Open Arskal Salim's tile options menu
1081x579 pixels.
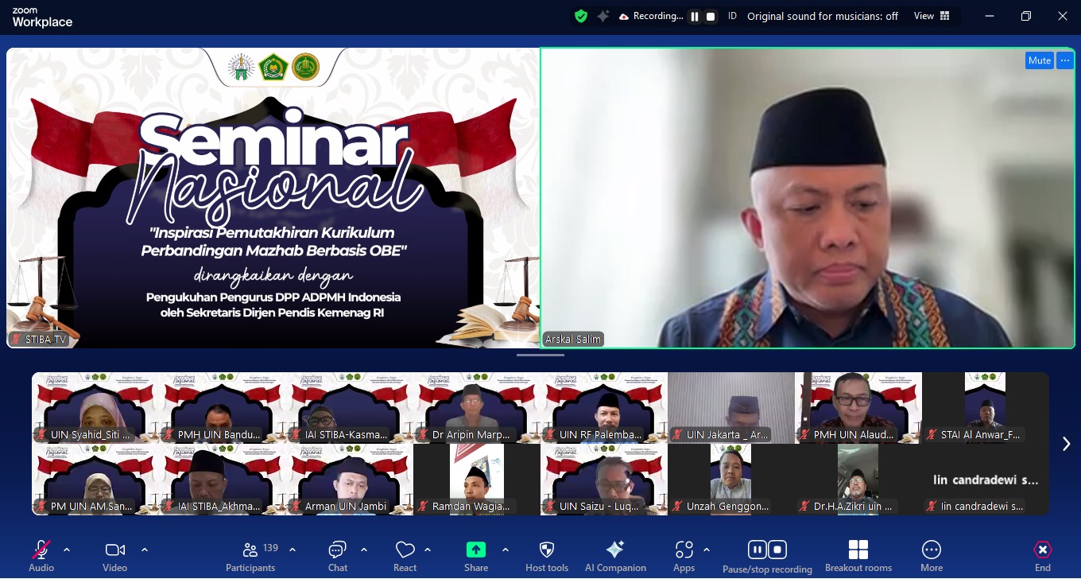click(1065, 60)
